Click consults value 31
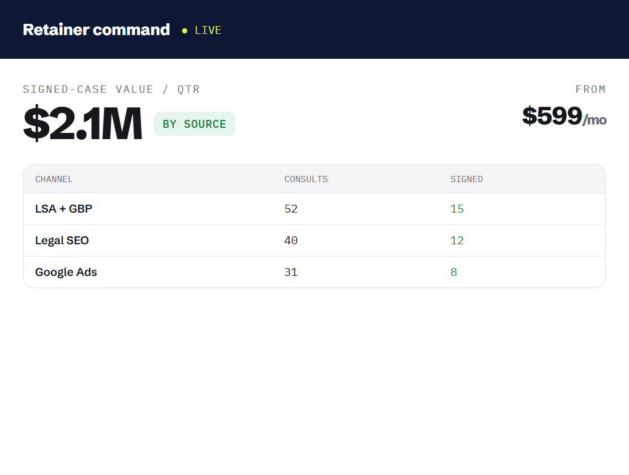The width and height of the screenshot is (629, 475). [x=291, y=273]
